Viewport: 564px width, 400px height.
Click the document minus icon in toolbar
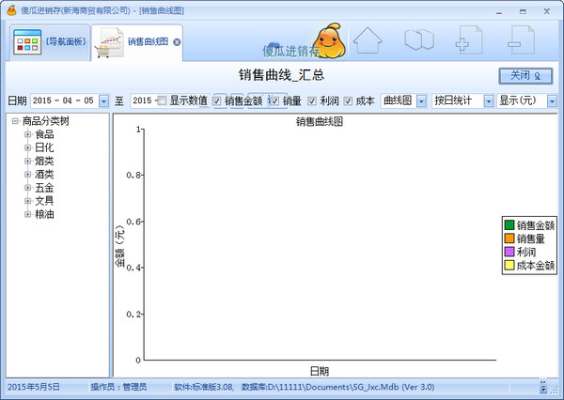pyautogui.click(x=516, y=41)
